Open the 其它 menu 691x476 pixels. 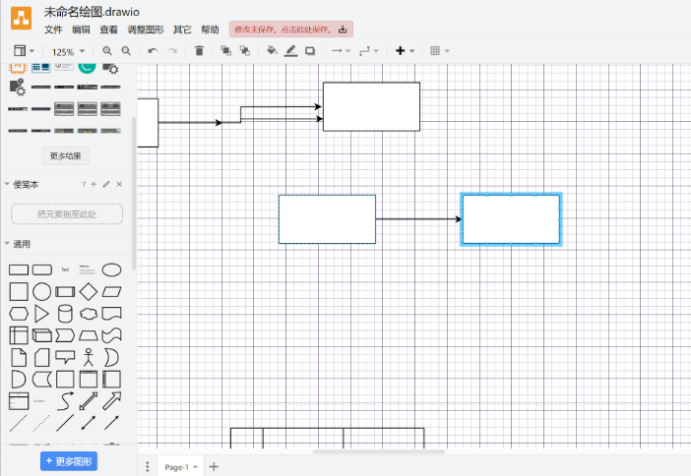182,30
